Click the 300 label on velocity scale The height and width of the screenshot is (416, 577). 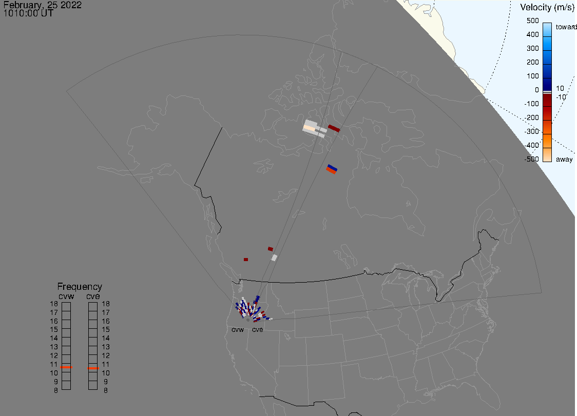[532, 49]
